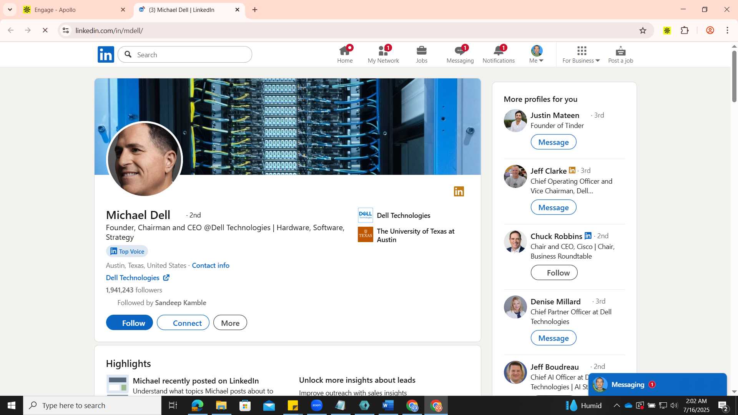
Task: Open Messaging in LinkedIn nav bar
Action: 460,55
